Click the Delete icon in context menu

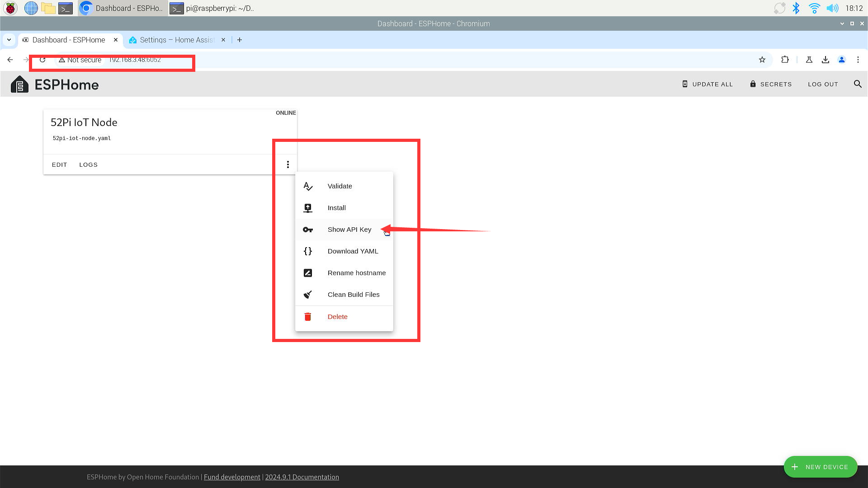pos(307,316)
